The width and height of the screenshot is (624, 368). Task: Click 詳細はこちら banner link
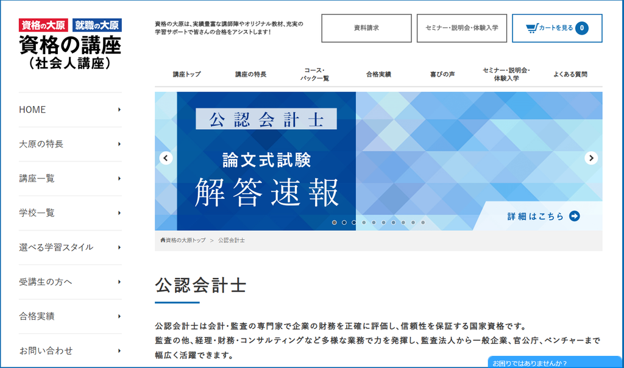pyautogui.click(x=538, y=216)
